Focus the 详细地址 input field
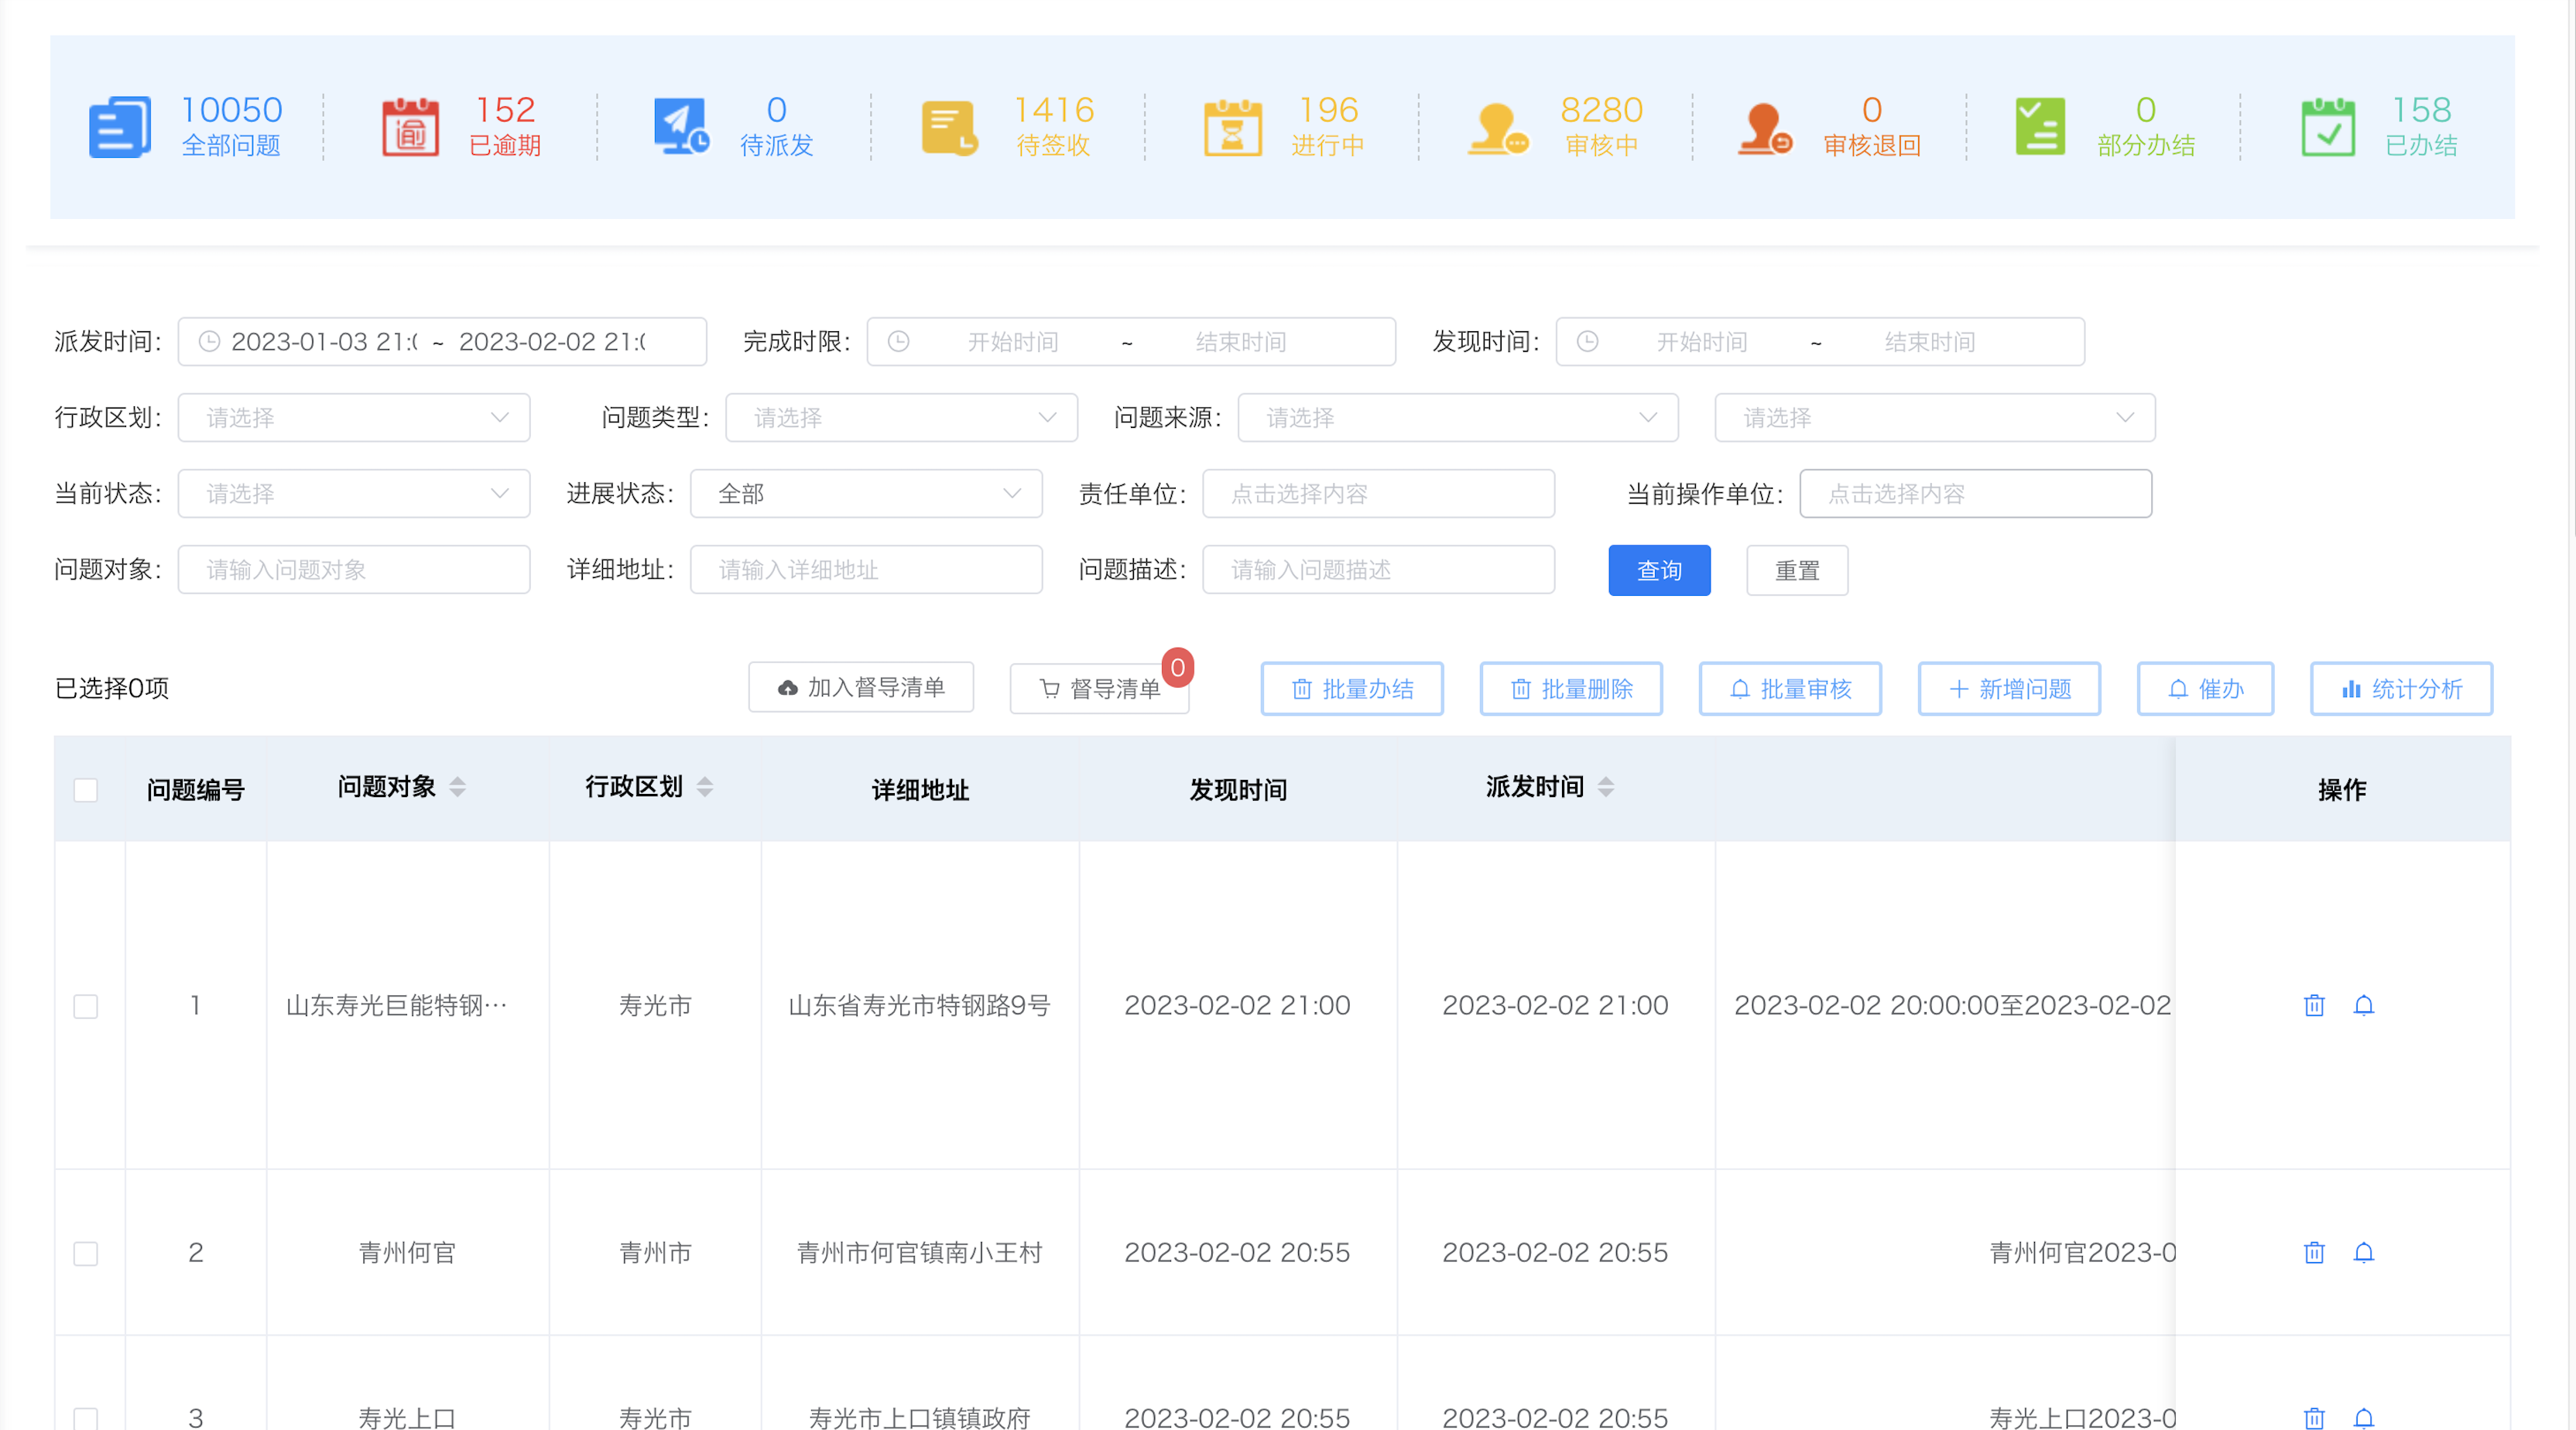Viewport: 2576px width, 1430px height. (x=866, y=570)
